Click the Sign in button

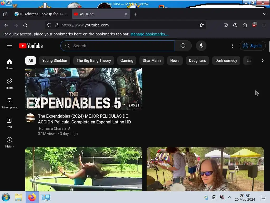click(x=252, y=46)
